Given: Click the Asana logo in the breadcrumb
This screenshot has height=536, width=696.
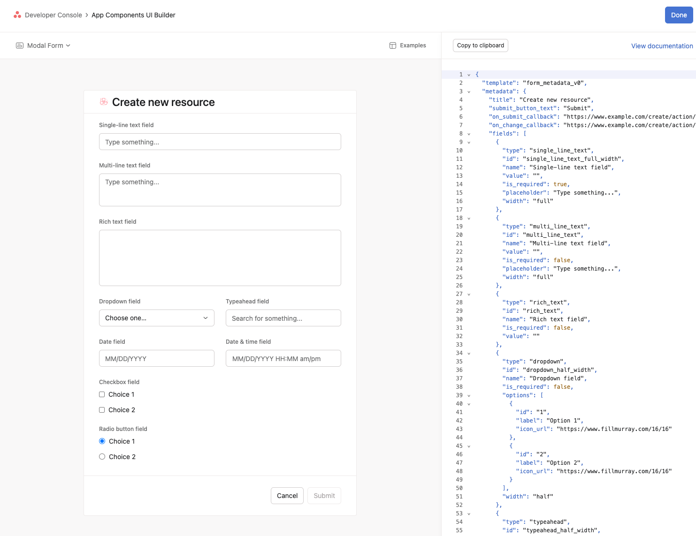Looking at the screenshot, I should (17, 15).
